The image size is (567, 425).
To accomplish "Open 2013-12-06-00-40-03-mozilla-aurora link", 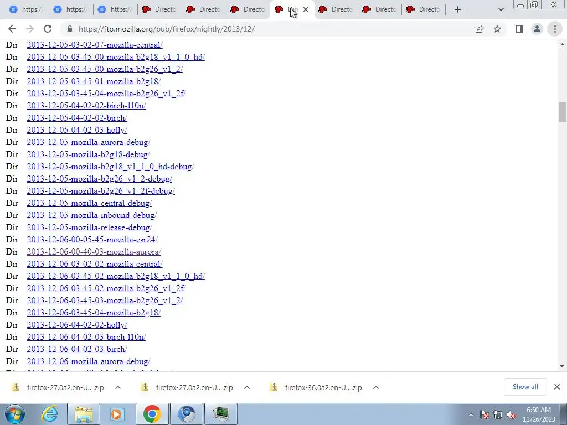I will pos(94,252).
